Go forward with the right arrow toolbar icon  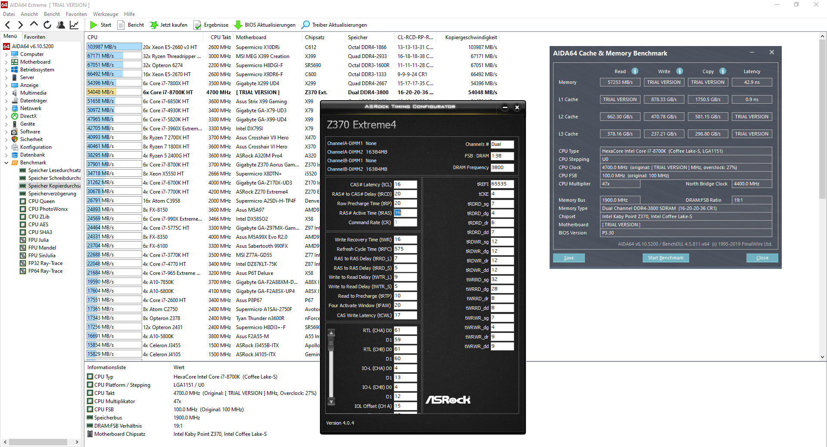coord(20,25)
